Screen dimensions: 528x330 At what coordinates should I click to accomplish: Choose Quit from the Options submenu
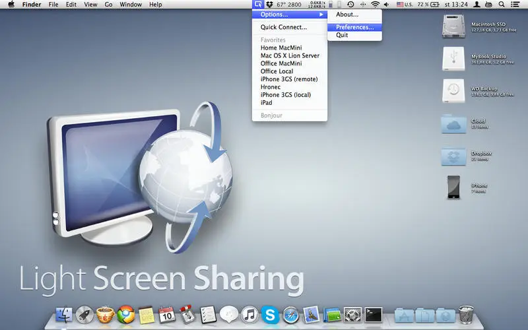(342, 35)
